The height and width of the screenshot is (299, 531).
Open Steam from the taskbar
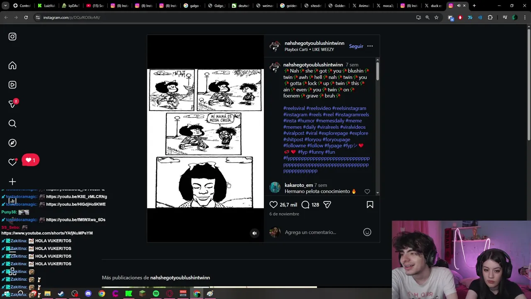tap(61, 294)
